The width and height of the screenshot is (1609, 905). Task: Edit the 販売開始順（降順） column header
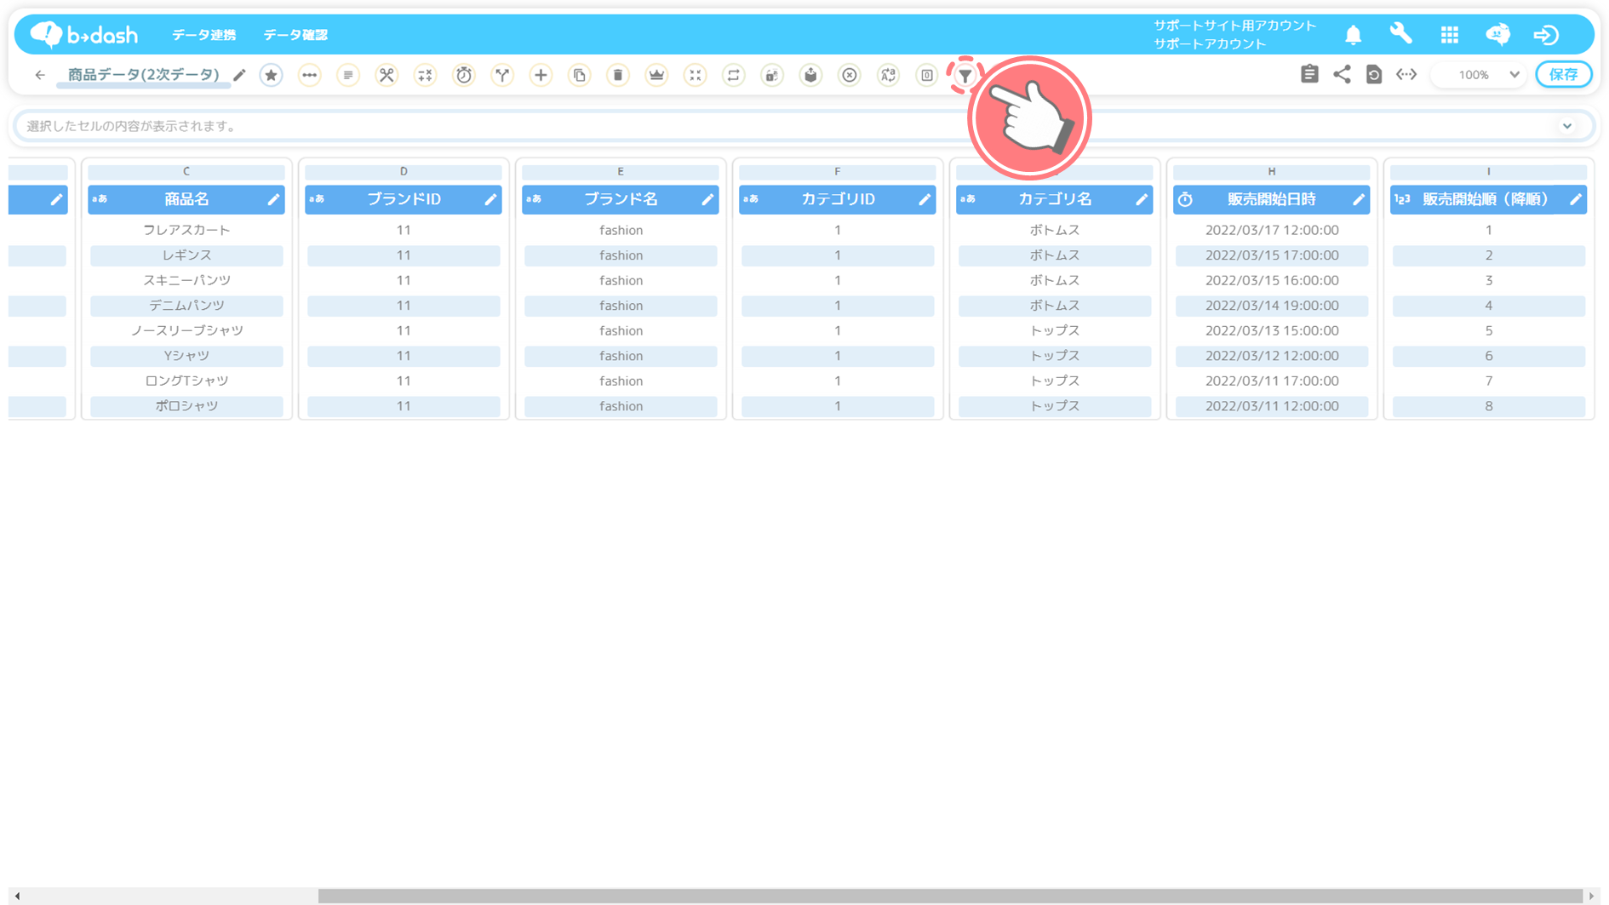tap(1575, 199)
